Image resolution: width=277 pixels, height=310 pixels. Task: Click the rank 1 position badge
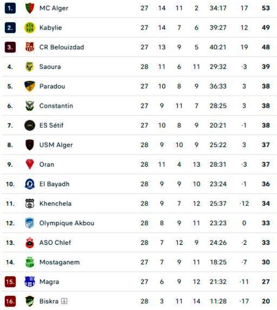pyautogui.click(x=11, y=8)
